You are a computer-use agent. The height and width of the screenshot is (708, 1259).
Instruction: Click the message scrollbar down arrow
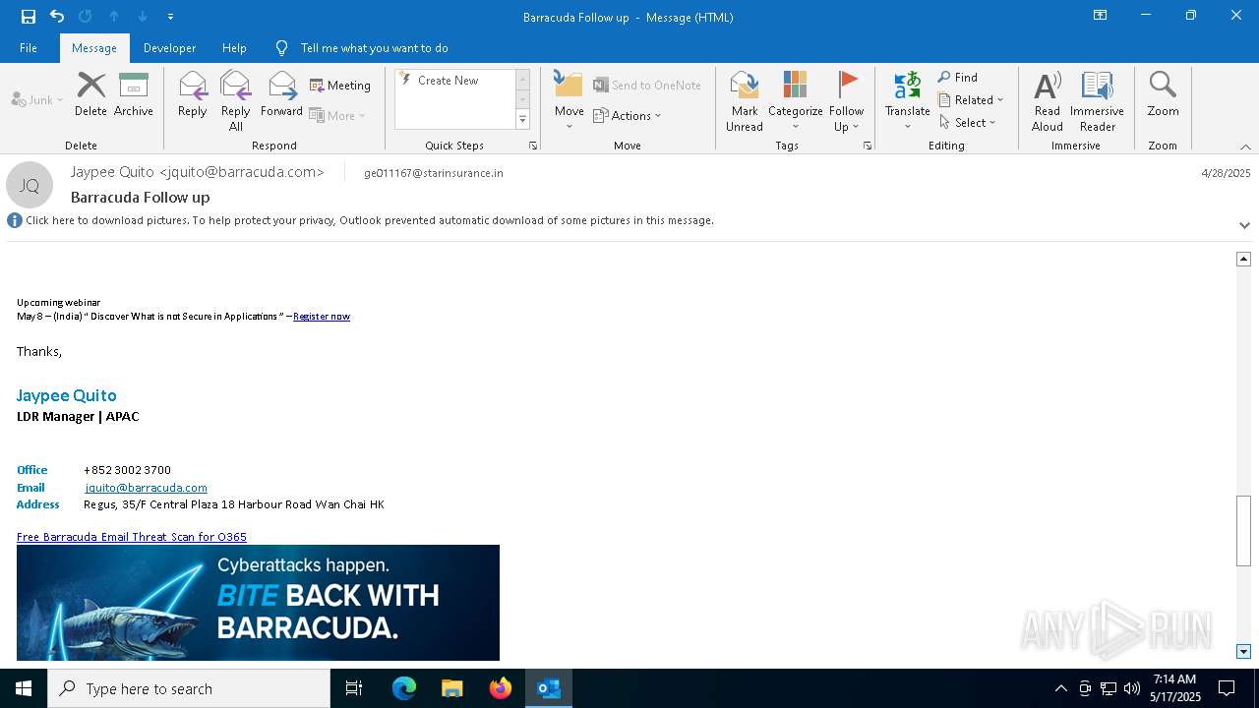pos(1243,652)
